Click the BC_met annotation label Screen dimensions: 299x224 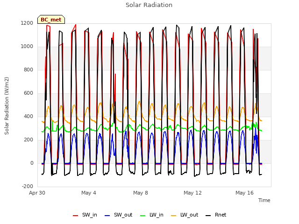coord(51,20)
